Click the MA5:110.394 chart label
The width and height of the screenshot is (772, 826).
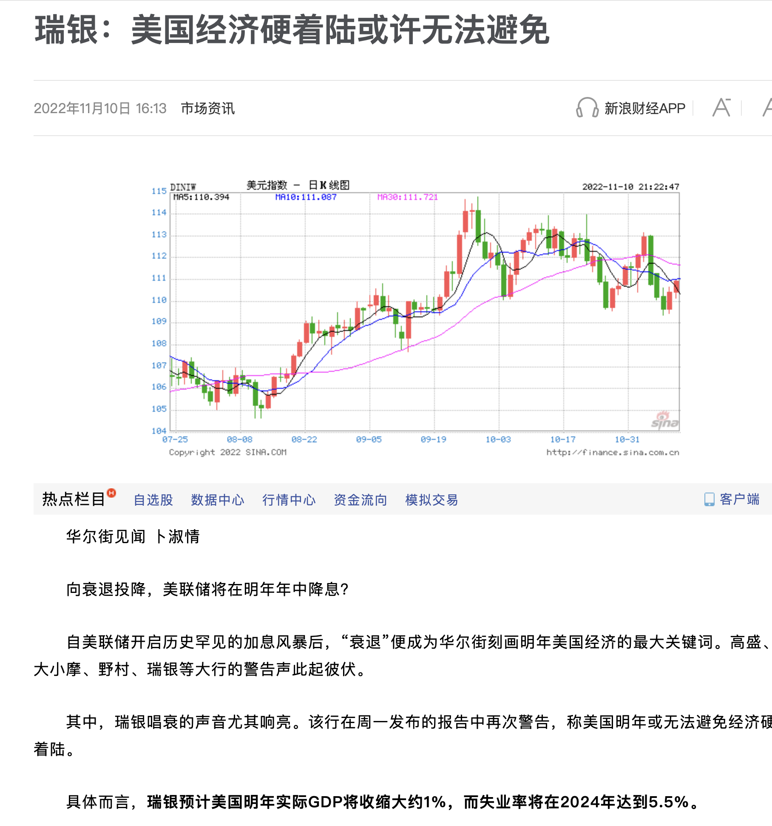click(201, 197)
